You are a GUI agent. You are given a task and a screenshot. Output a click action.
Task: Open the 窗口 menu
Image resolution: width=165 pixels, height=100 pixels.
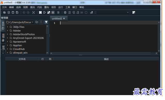[75, 7]
